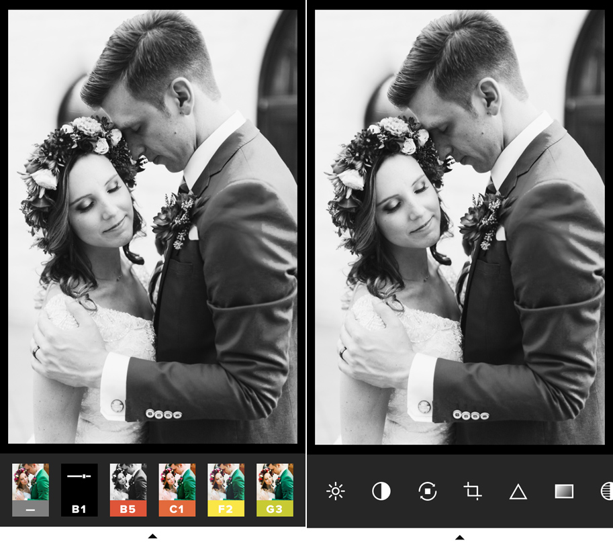Apply the B5 black and white preset

128,483
